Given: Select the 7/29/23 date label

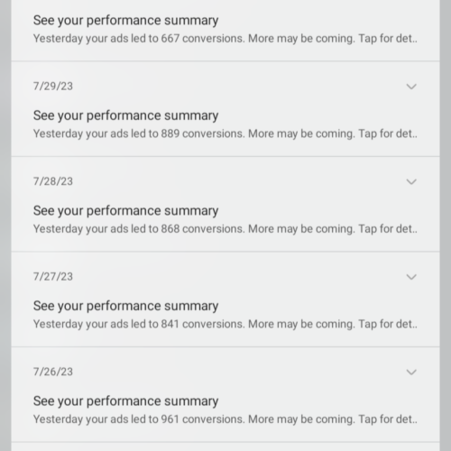Looking at the screenshot, I should [x=53, y=87].
